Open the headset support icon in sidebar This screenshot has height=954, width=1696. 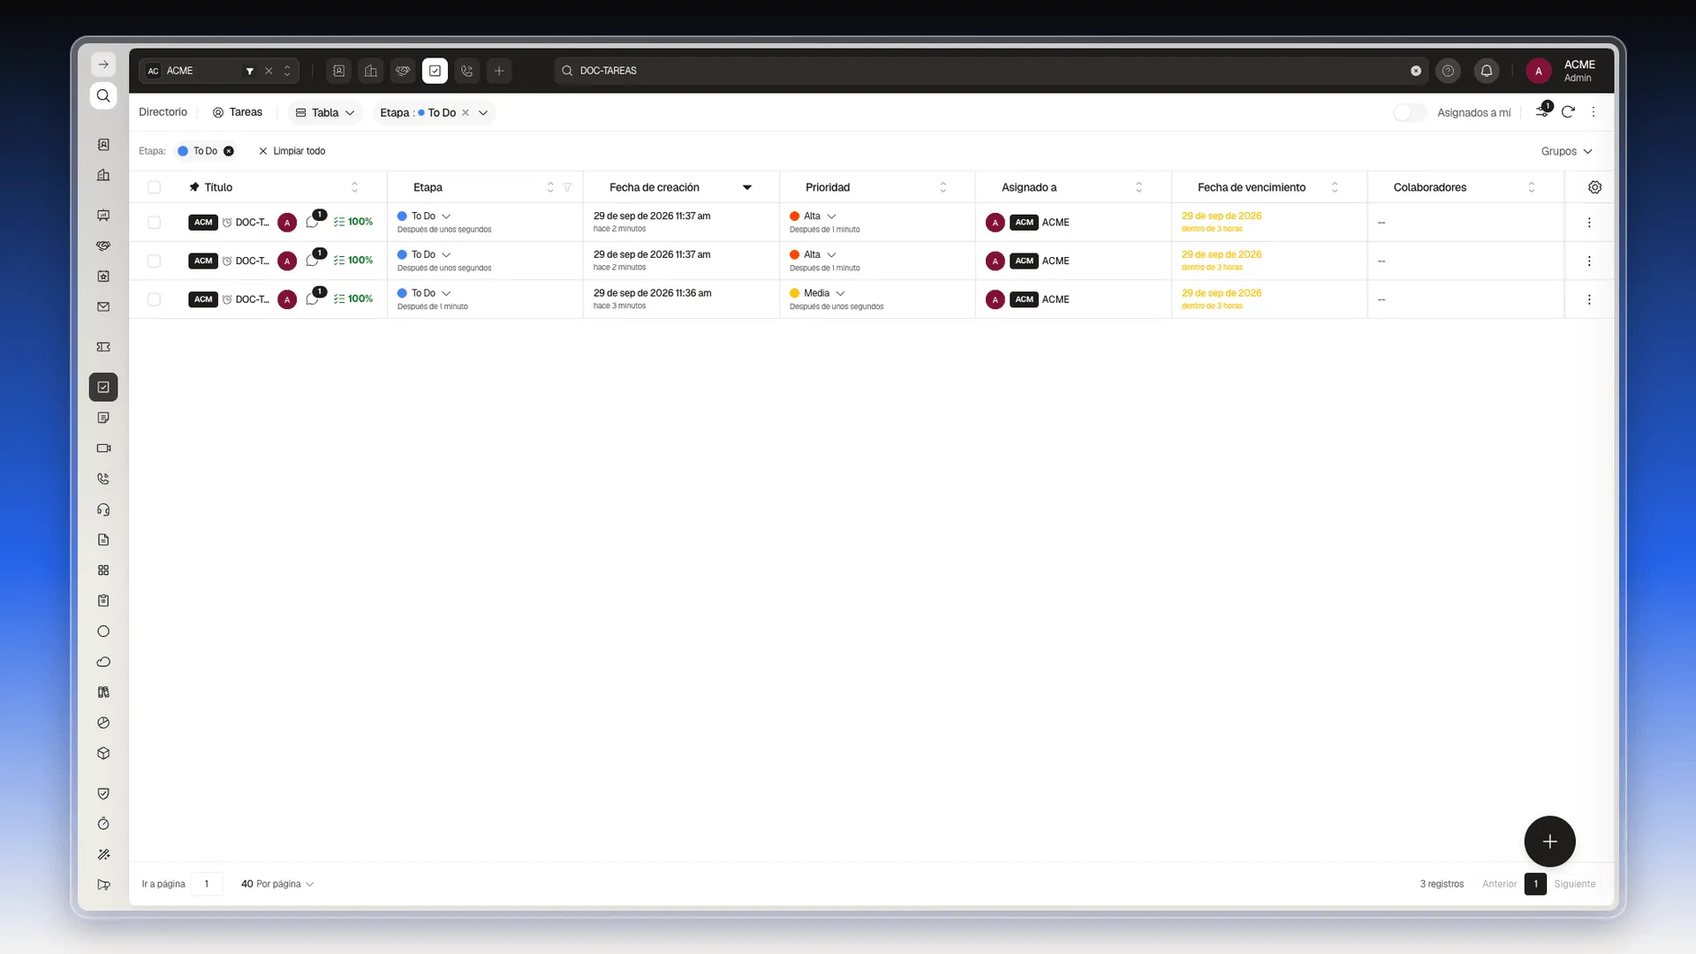coord(103,510)
